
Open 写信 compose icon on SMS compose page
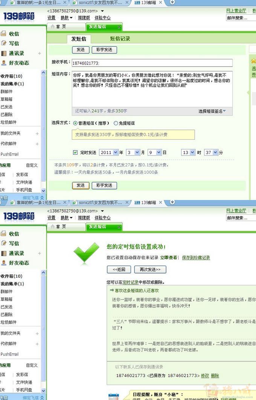[x=3, y=43]
